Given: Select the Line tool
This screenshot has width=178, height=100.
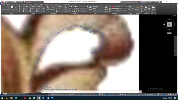Looking at the screenshot, I should coord(3,8).
